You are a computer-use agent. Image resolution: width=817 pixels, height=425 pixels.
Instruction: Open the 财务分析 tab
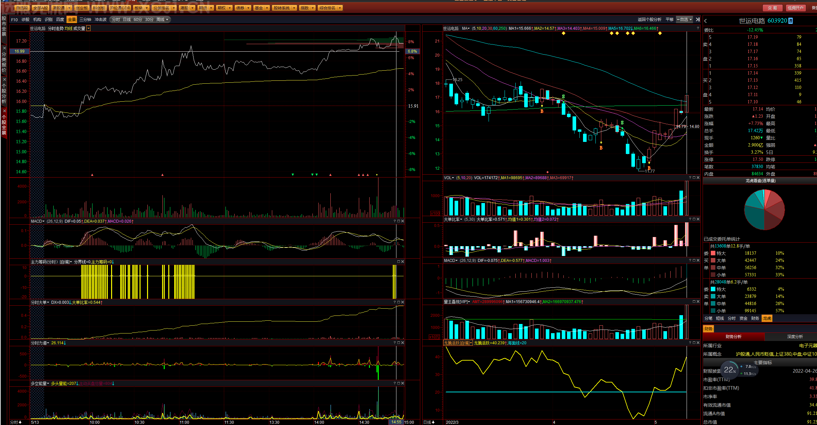[734, 337]
